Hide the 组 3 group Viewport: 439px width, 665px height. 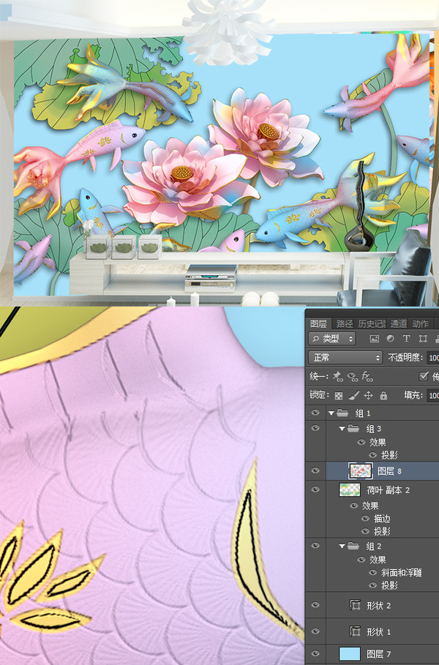[315, 428]
